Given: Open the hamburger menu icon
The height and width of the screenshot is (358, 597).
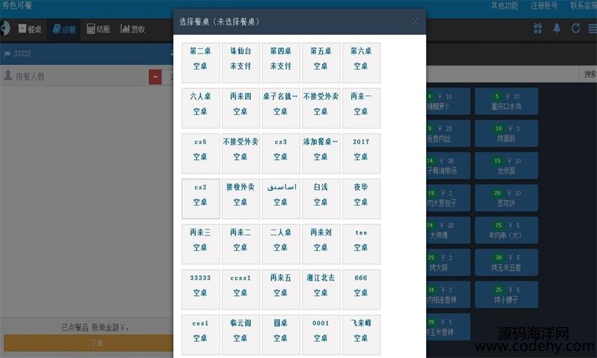Looking at the screenshot, I should pyautogui.click(x=592, y=28).
